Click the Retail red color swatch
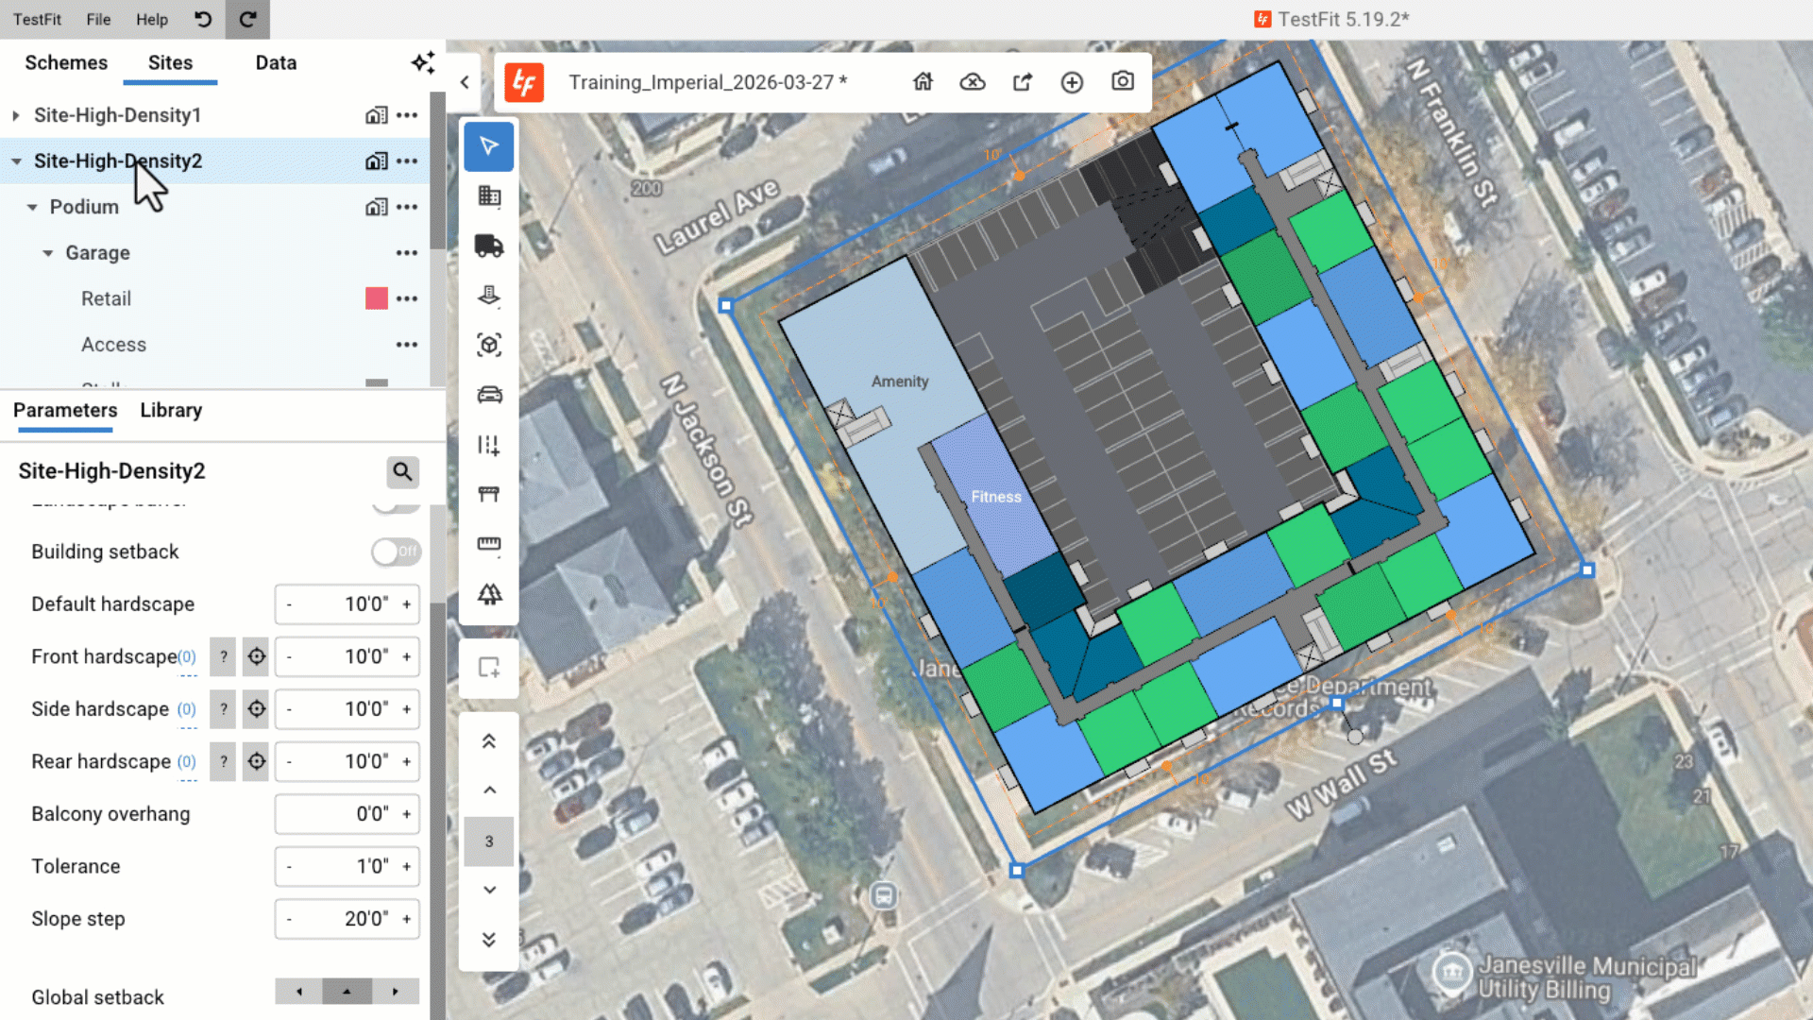Screen dimensions: 1813x1020 click(376, 298)
